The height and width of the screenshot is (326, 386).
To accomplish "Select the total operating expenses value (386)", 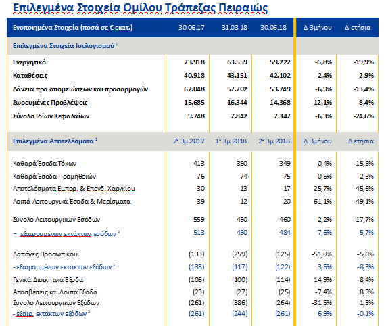I will point(239,303).
